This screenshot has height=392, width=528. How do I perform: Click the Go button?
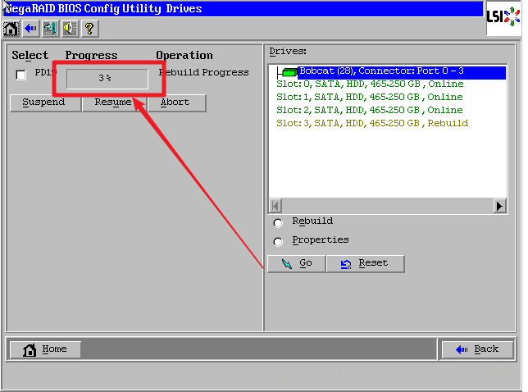point(296,264)
